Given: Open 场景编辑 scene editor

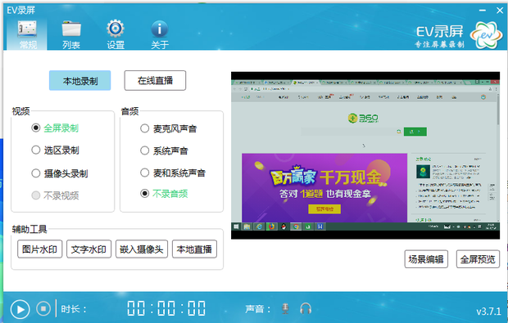Looking at the screenshot, I should click(x=426, y=259).
